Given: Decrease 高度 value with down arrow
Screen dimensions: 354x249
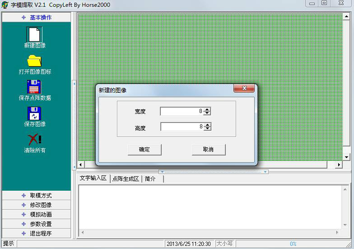Looking at the screenshot, I should point(207,129).
